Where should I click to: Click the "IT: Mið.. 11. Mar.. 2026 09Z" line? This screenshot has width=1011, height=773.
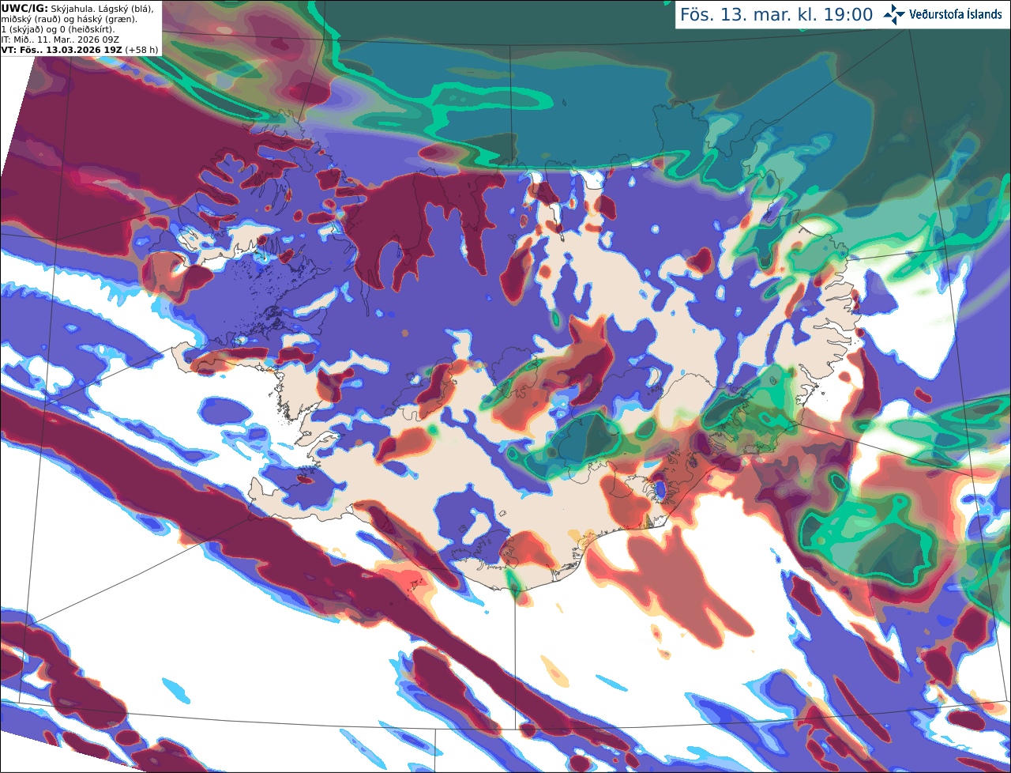pos(61,39)
